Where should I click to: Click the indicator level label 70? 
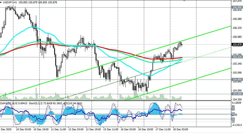(x=233, y=109)
